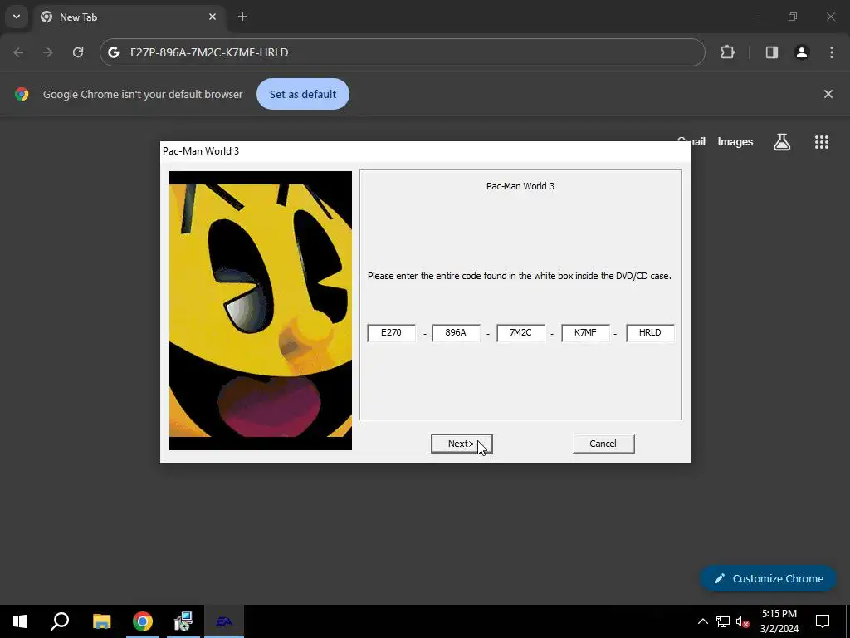Screen dimensions: 850x638
Task: Toggle Chrome side panel icon
Action: click(x=772, y=52)
